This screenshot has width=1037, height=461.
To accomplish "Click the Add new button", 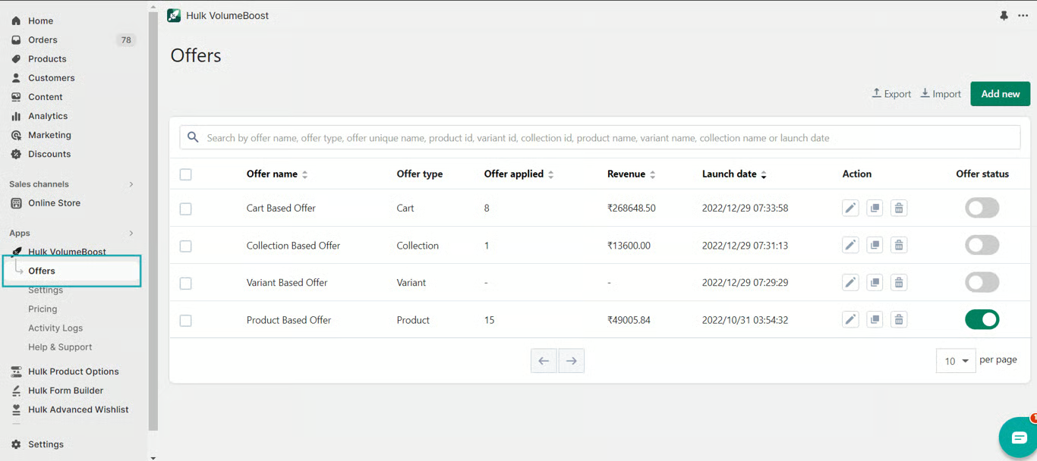I will coord(1000,94).
